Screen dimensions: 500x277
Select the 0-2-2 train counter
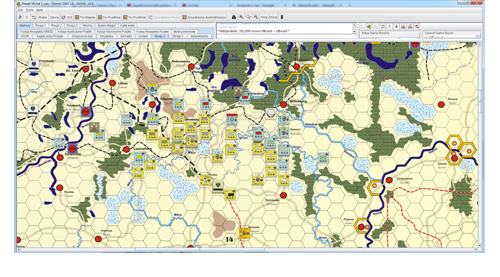coord(230,195)
